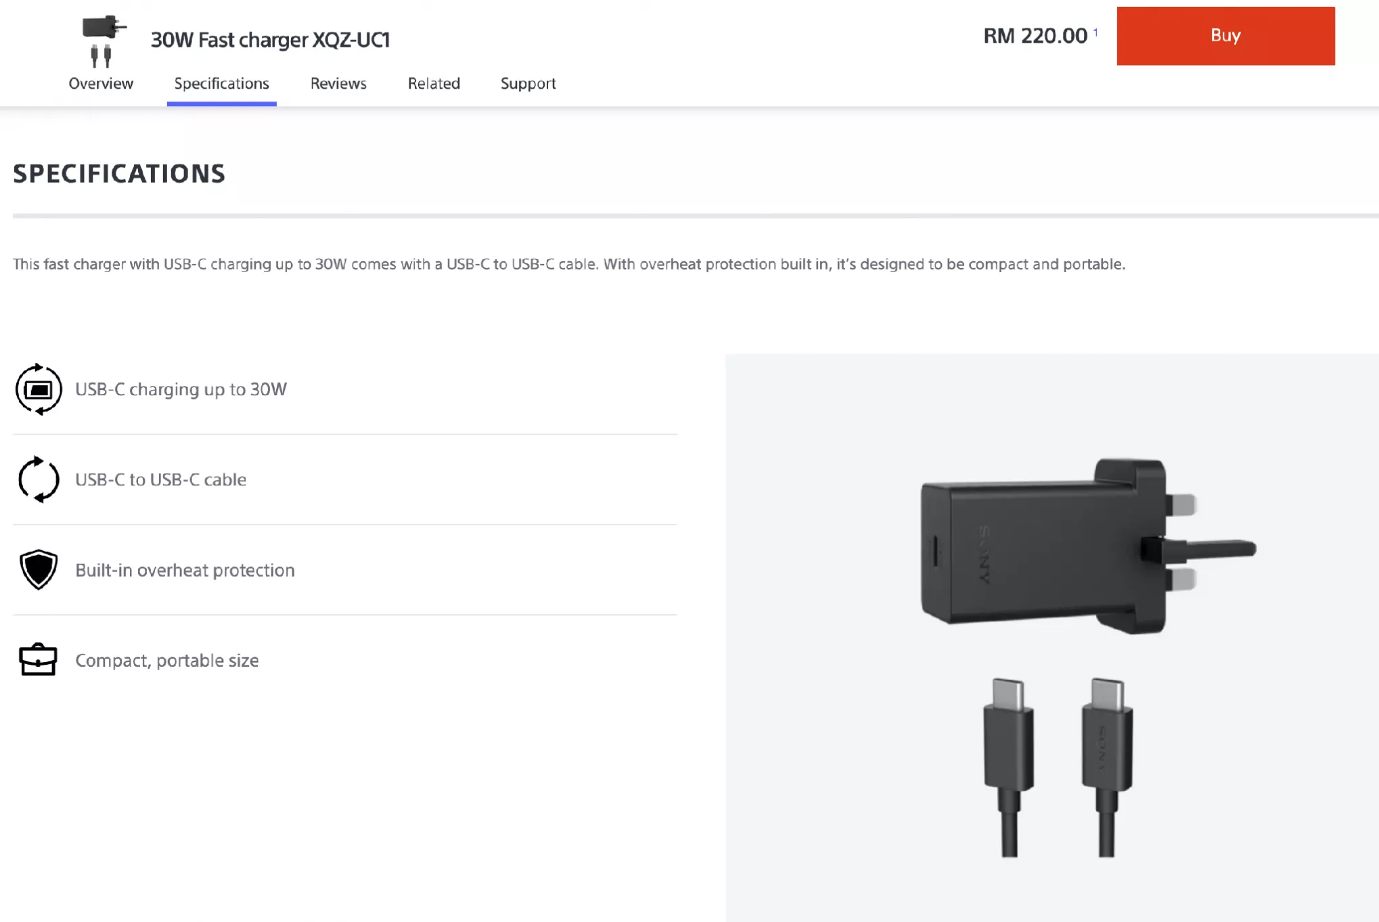Image resolution: width=1379 pixels, height=922 pixels.
Task: Click the shield overheat protection icon
Action: point(38,570)
